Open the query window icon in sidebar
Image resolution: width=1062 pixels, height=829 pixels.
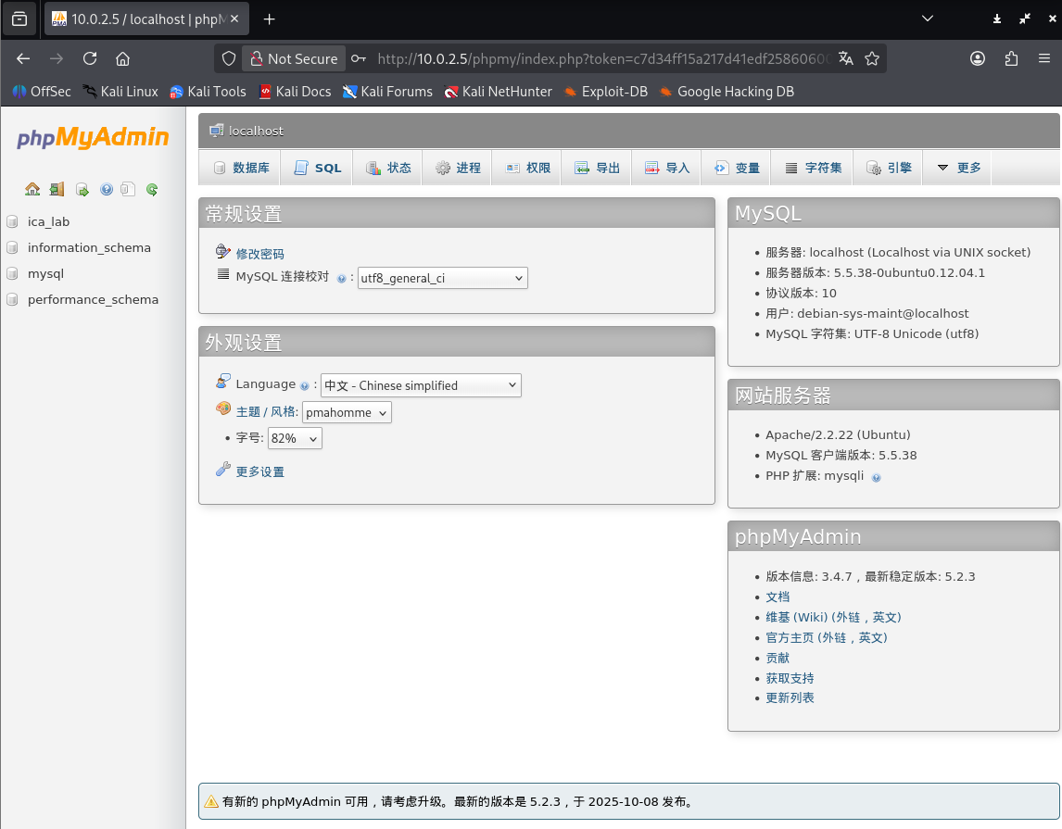pyautogui.click(x=82, y=190)
